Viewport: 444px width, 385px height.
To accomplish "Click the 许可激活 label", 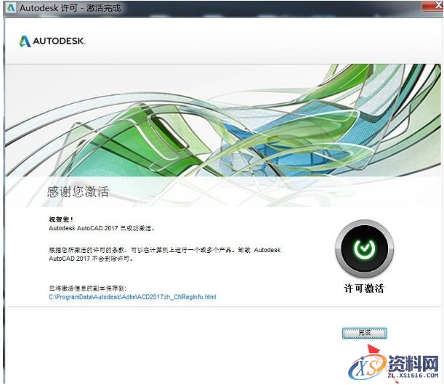I will [x=364, y=288].
